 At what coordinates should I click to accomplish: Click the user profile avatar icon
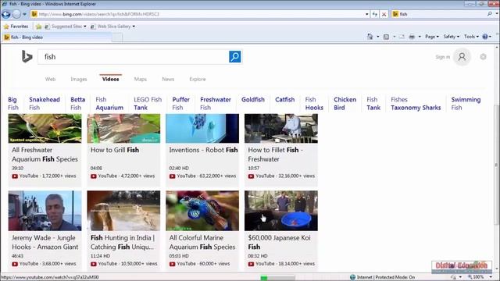pyautogui.click(x=462, y=57)
